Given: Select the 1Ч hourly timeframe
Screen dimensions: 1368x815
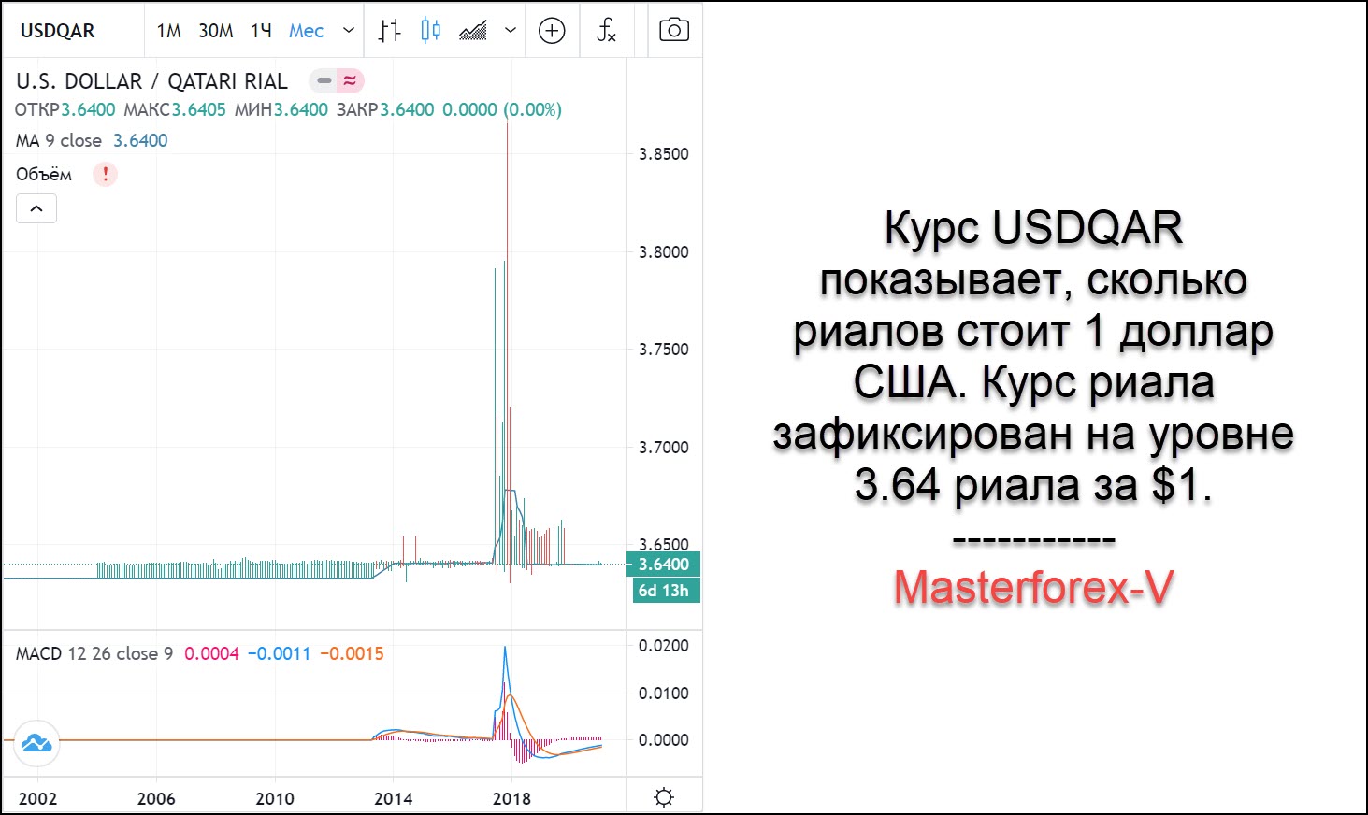Looking at the screenshot, I should coord(261,31).
